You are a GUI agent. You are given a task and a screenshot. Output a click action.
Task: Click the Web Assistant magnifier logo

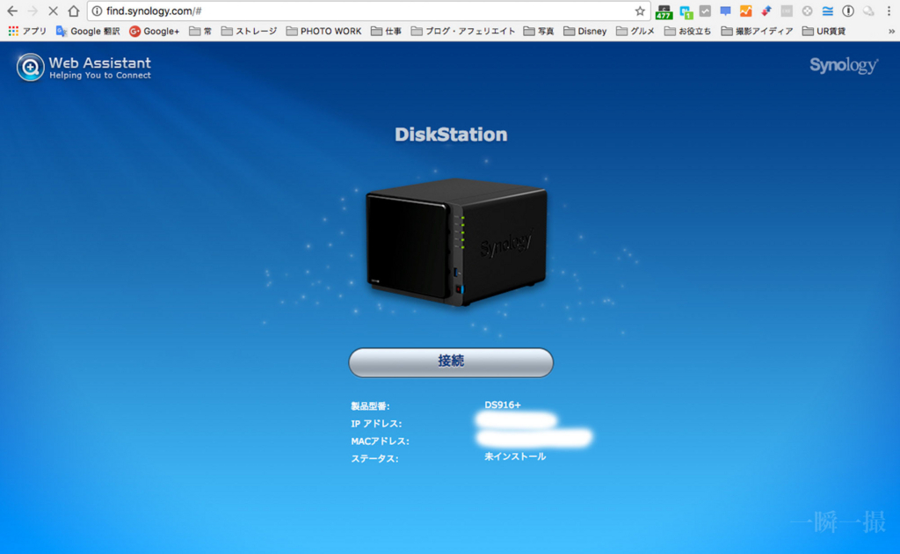[x=30, y=67]
